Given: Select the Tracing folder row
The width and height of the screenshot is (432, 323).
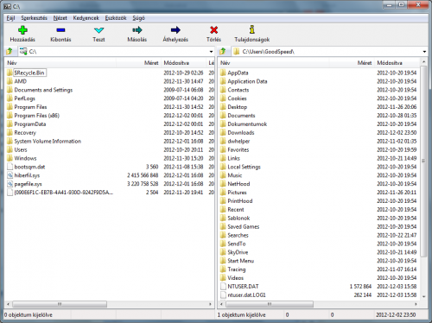Looking at the screenshot, I should [320, 269].
